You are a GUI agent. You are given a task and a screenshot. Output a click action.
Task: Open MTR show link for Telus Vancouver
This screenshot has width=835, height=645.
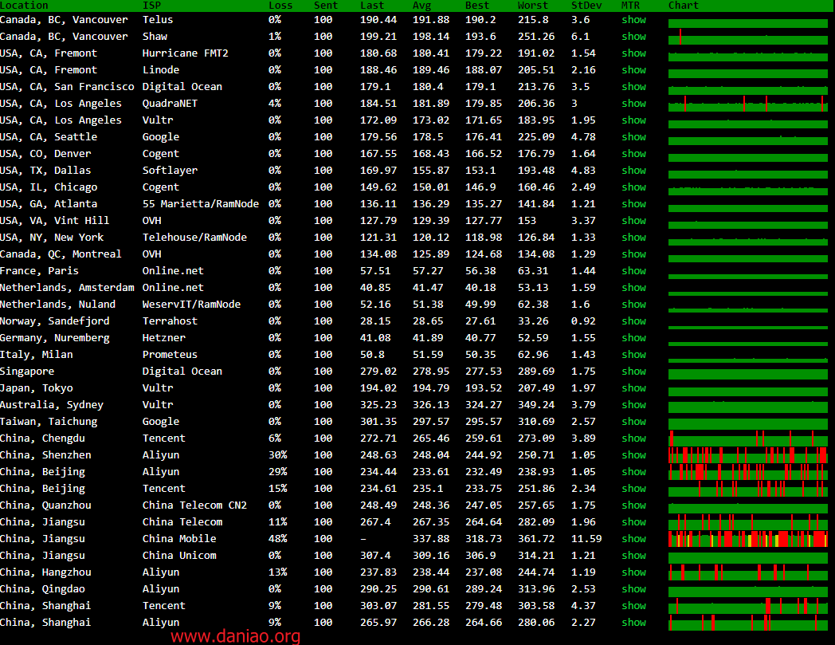(x=633, y=20)
